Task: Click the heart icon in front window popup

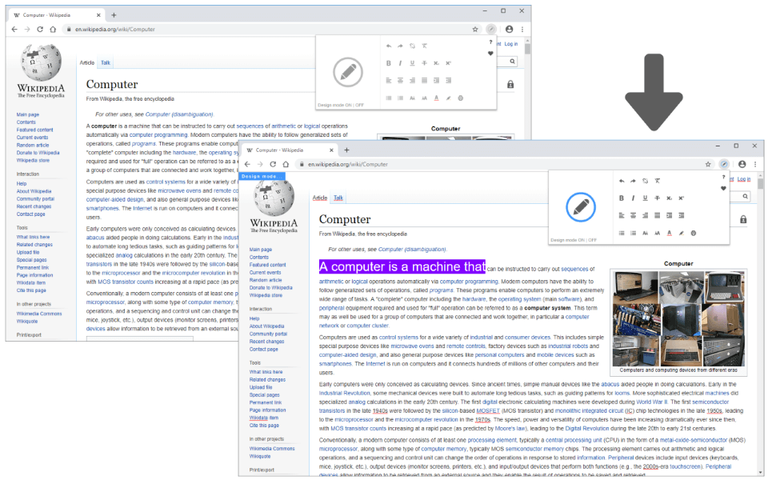Action: point(723,188)
